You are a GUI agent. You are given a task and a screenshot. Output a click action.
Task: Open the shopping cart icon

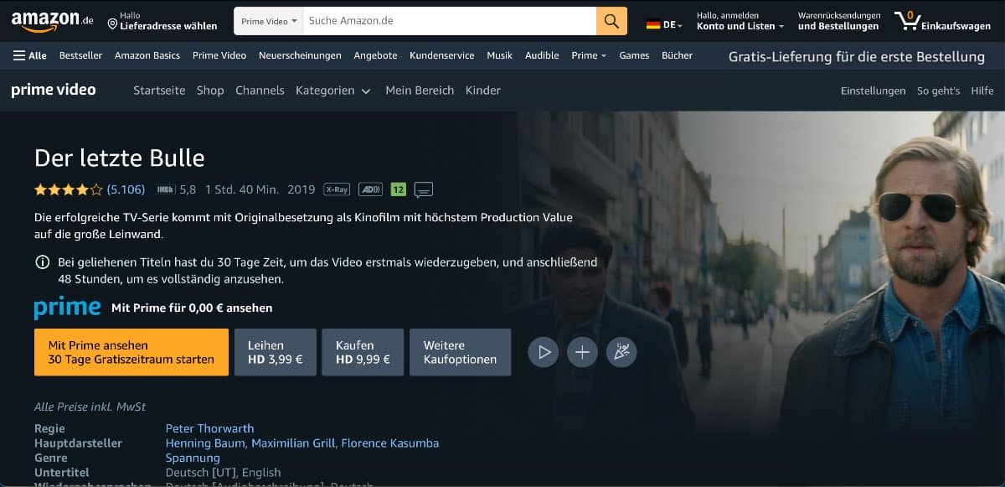click(x=907, y=20)
